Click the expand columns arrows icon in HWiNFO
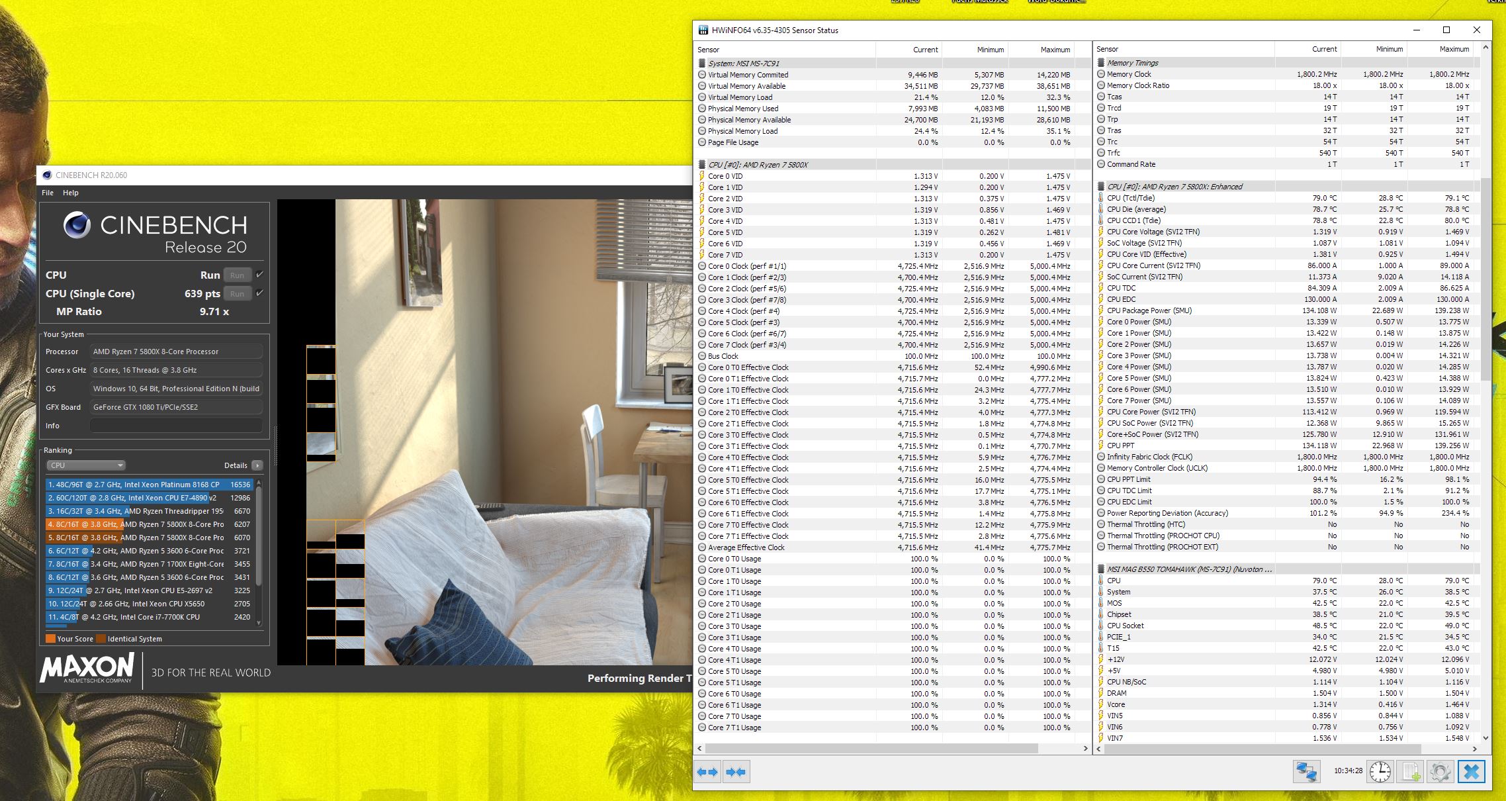Image resolution: width=1506 pixels, height=801 pixels. click(707, 772)
